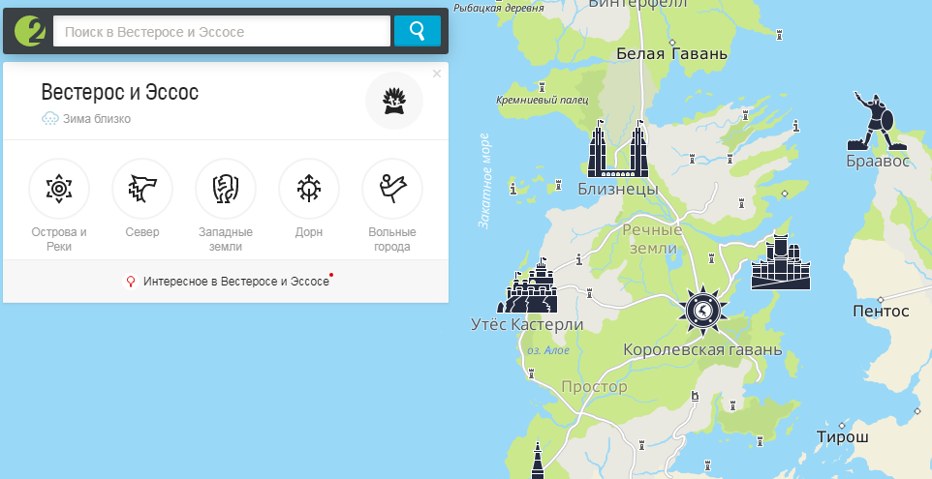Click the "Пентос" city label

[881, 311]
